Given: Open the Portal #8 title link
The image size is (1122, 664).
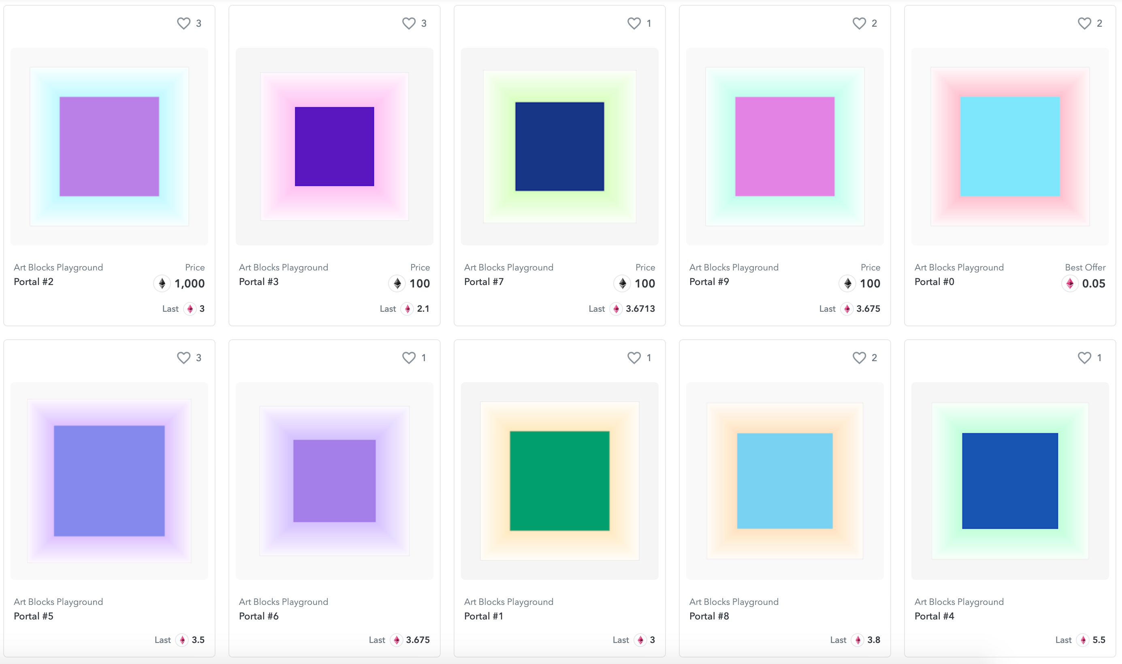Looking at the screenshot, I should 709,616.
